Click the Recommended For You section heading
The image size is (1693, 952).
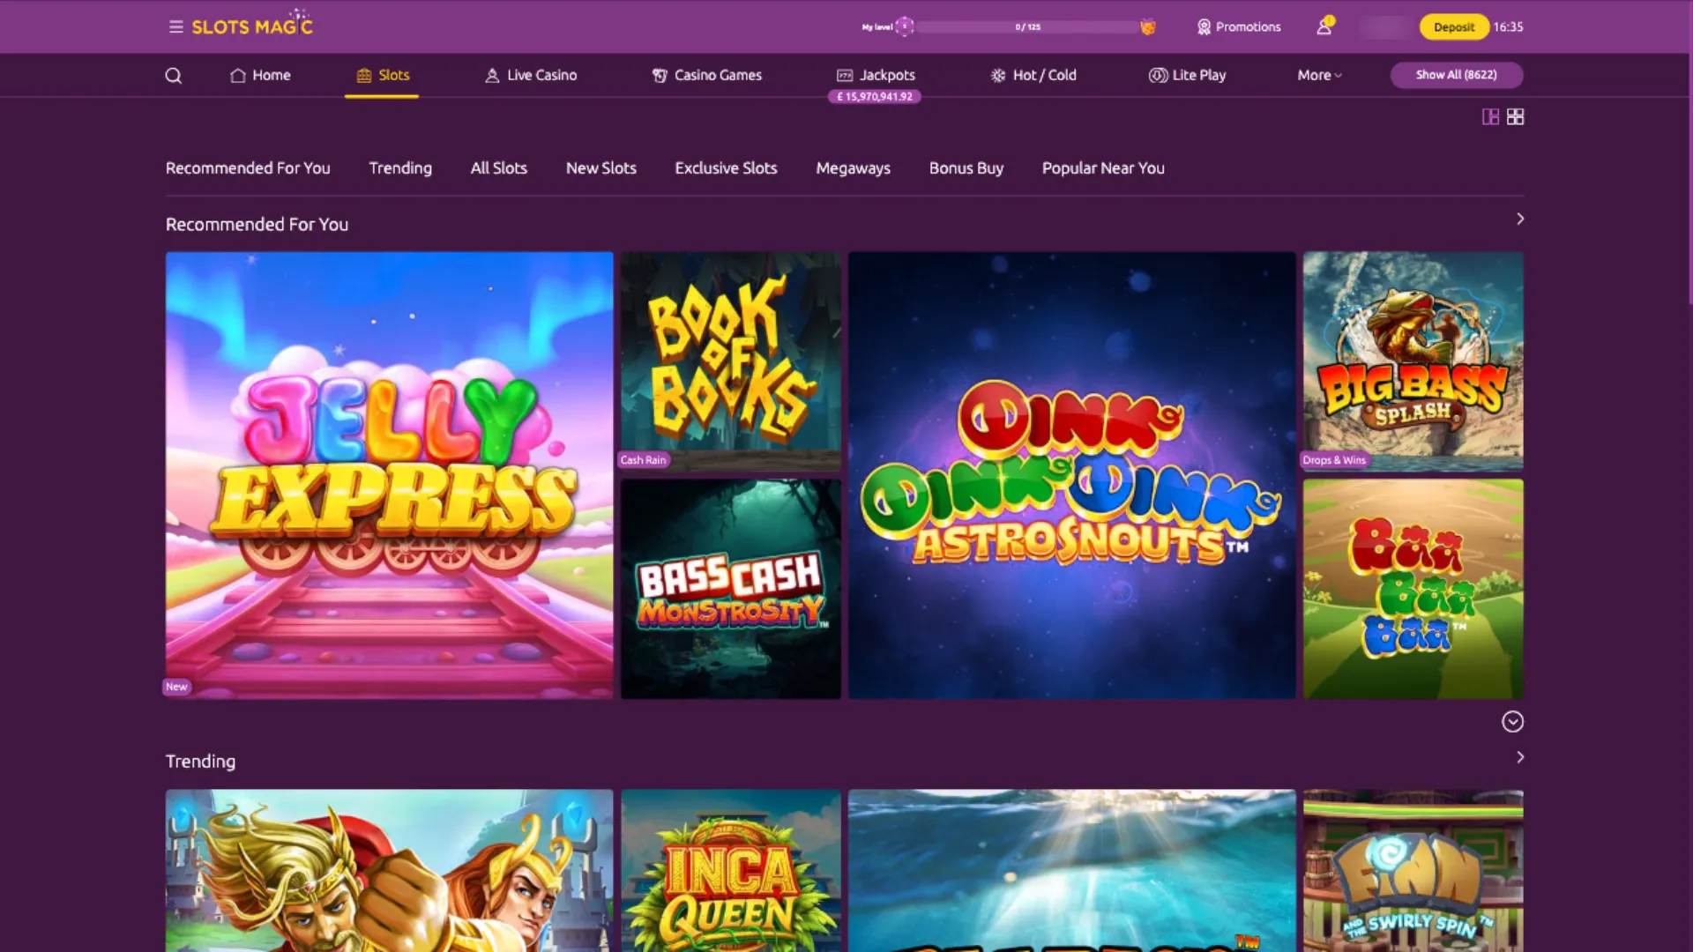257,224
